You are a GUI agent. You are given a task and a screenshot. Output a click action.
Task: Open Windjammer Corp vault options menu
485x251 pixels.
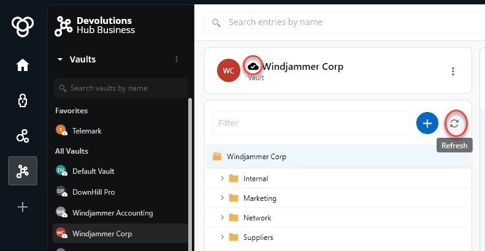click(x=453, y=71)
